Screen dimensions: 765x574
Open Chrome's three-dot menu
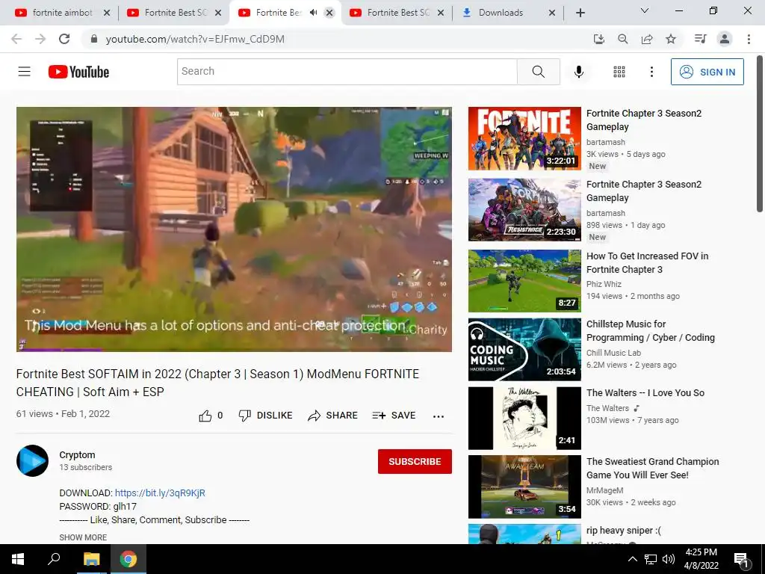[749, 39]
